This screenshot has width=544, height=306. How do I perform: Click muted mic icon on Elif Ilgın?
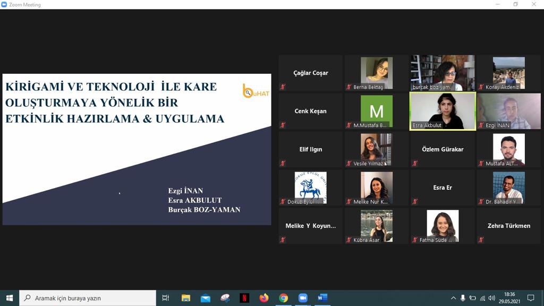pyautogui.click(x=283, y=163)
